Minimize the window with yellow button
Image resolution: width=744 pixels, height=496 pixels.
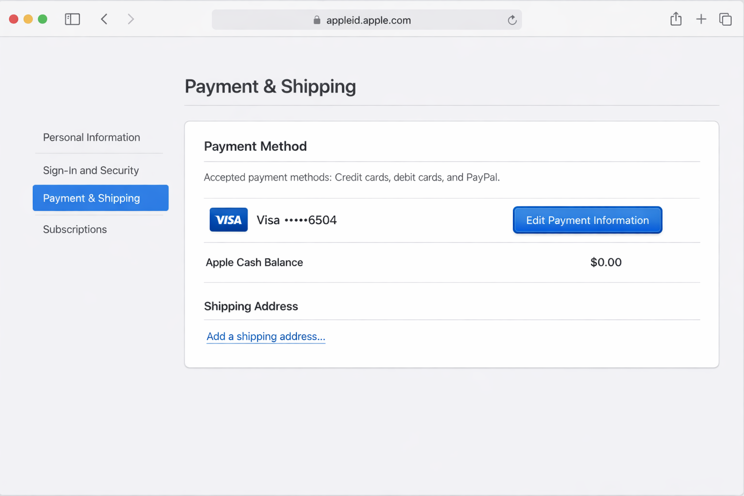28,19
